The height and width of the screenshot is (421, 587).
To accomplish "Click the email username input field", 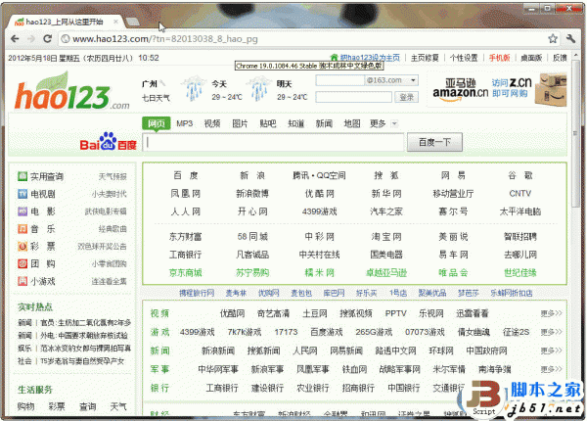I will click(x=340, y=80).
